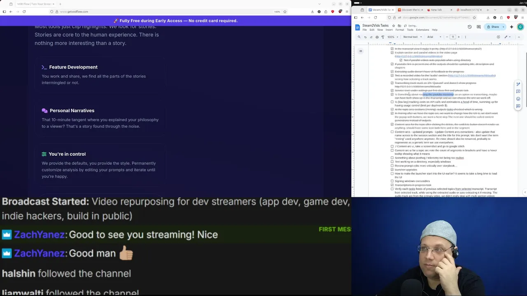Check the 'Test working on a directory' checkbox
Screen dimensions: 527x296
point(392,162)
